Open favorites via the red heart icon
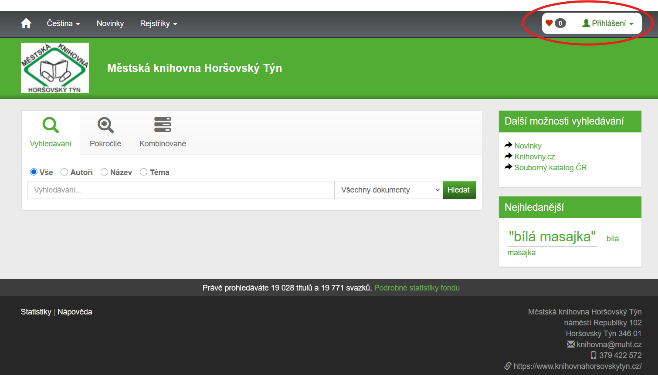The width and height of the screenshot is (658, 375). [549, 23]
